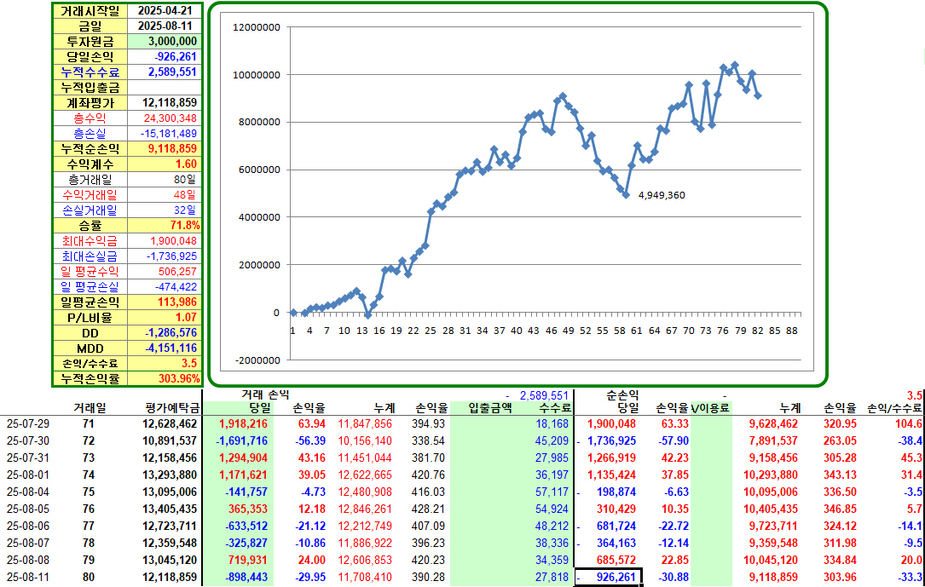Viewport: 925px width, 587px height.
Task: Select 손익율 value 346.85
Action: (x=840, y=509)
